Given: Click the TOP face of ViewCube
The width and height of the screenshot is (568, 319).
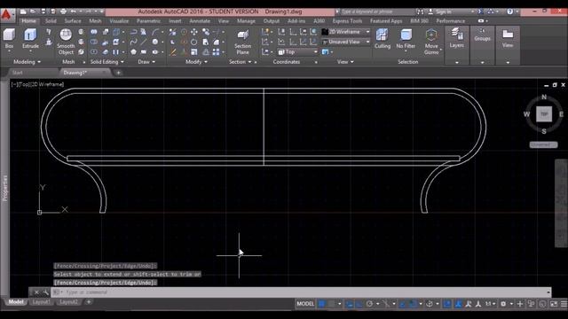Looking at the screenshot, I should [x=544, y=114].
